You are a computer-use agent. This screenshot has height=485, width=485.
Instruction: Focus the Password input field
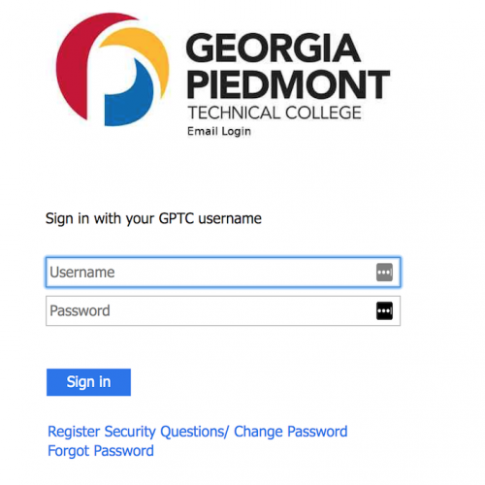223,310
